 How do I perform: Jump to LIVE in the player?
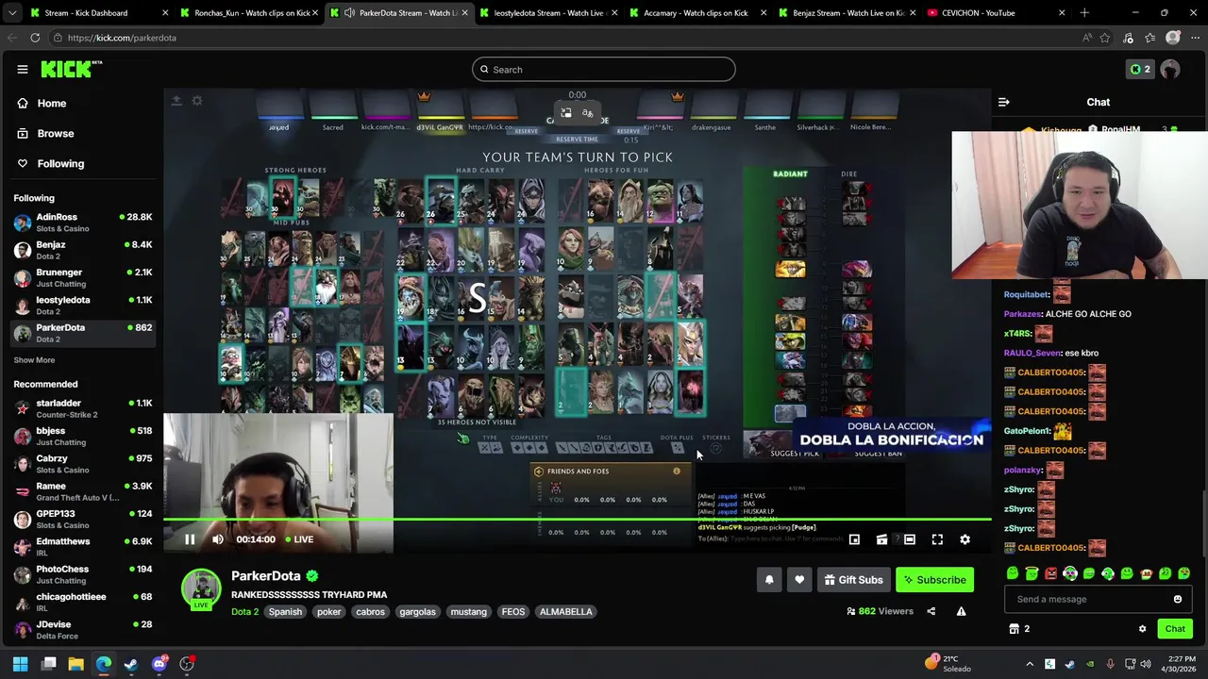pos(298,539)
